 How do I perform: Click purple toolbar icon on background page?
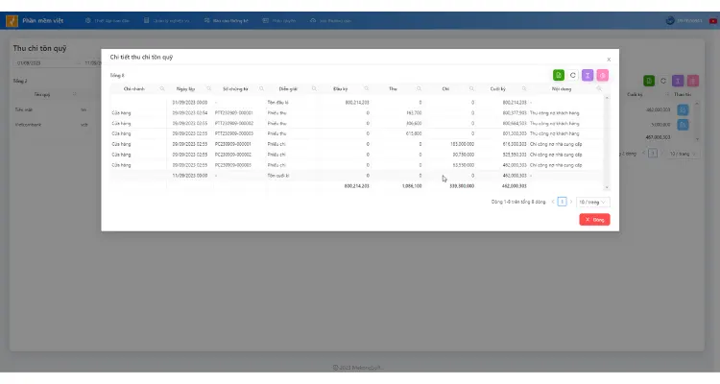pyautogui.click(x=678, y=81)
